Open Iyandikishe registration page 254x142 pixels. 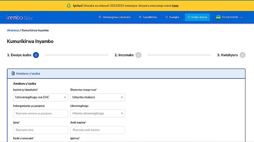pos(148,17)
